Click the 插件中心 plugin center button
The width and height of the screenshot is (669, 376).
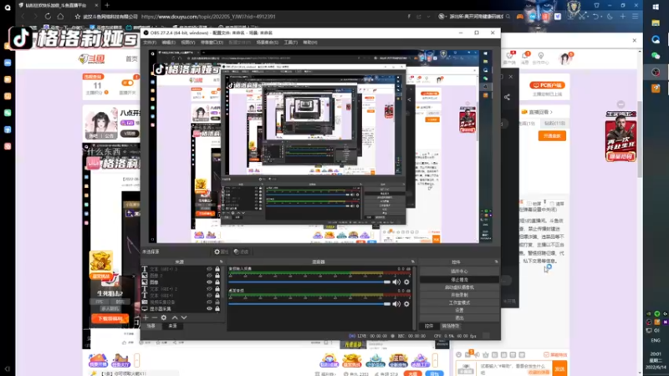pyautogui.click(x=459, y=272)
